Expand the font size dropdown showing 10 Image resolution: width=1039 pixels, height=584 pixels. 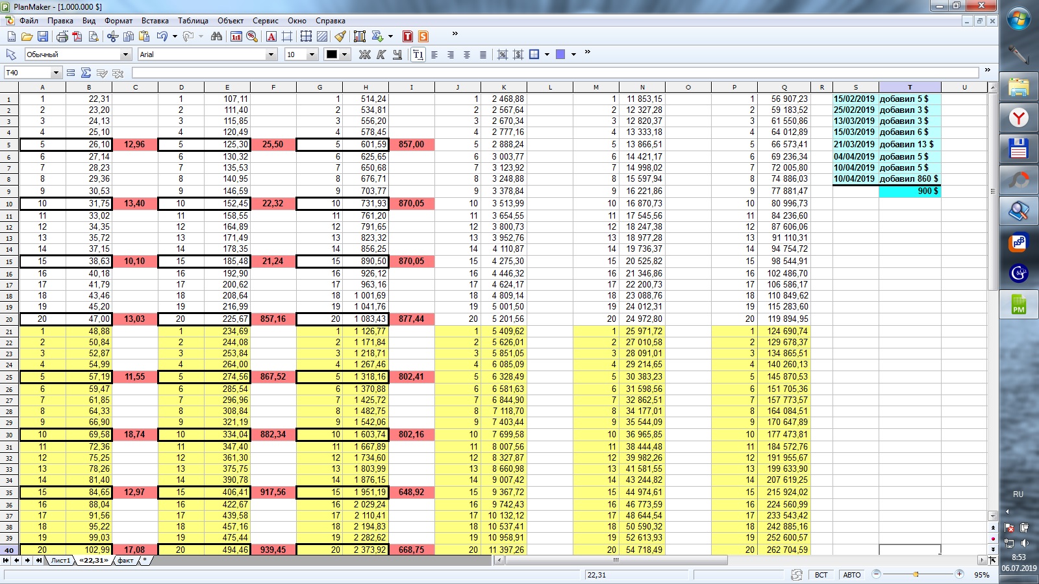(312, 55)
